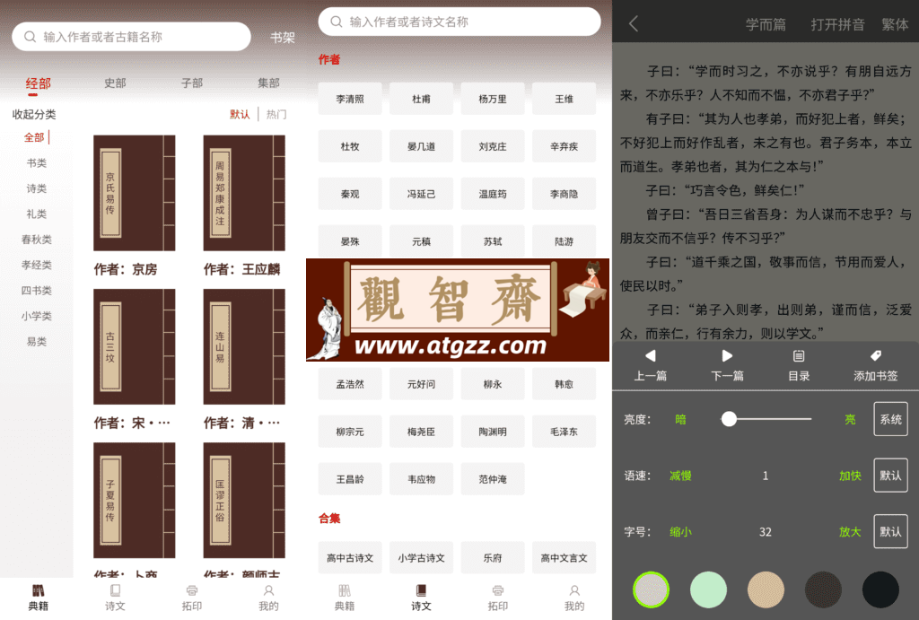Open the 连山易 book cover

[244, 346]
